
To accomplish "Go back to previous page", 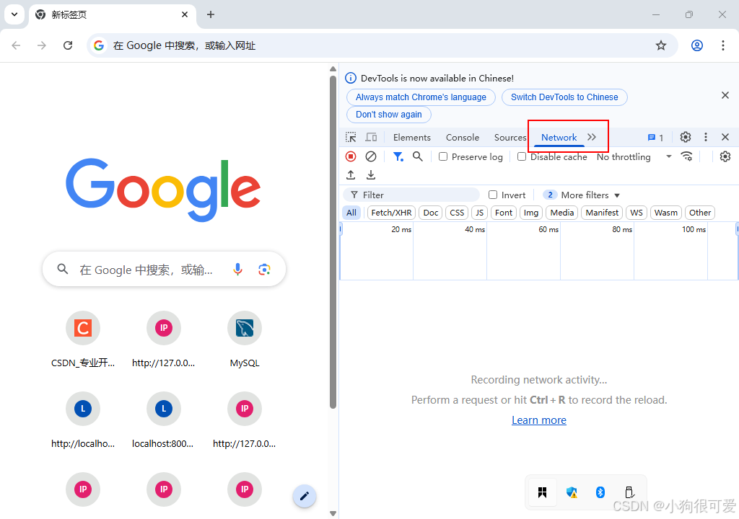I will (16, 45).
